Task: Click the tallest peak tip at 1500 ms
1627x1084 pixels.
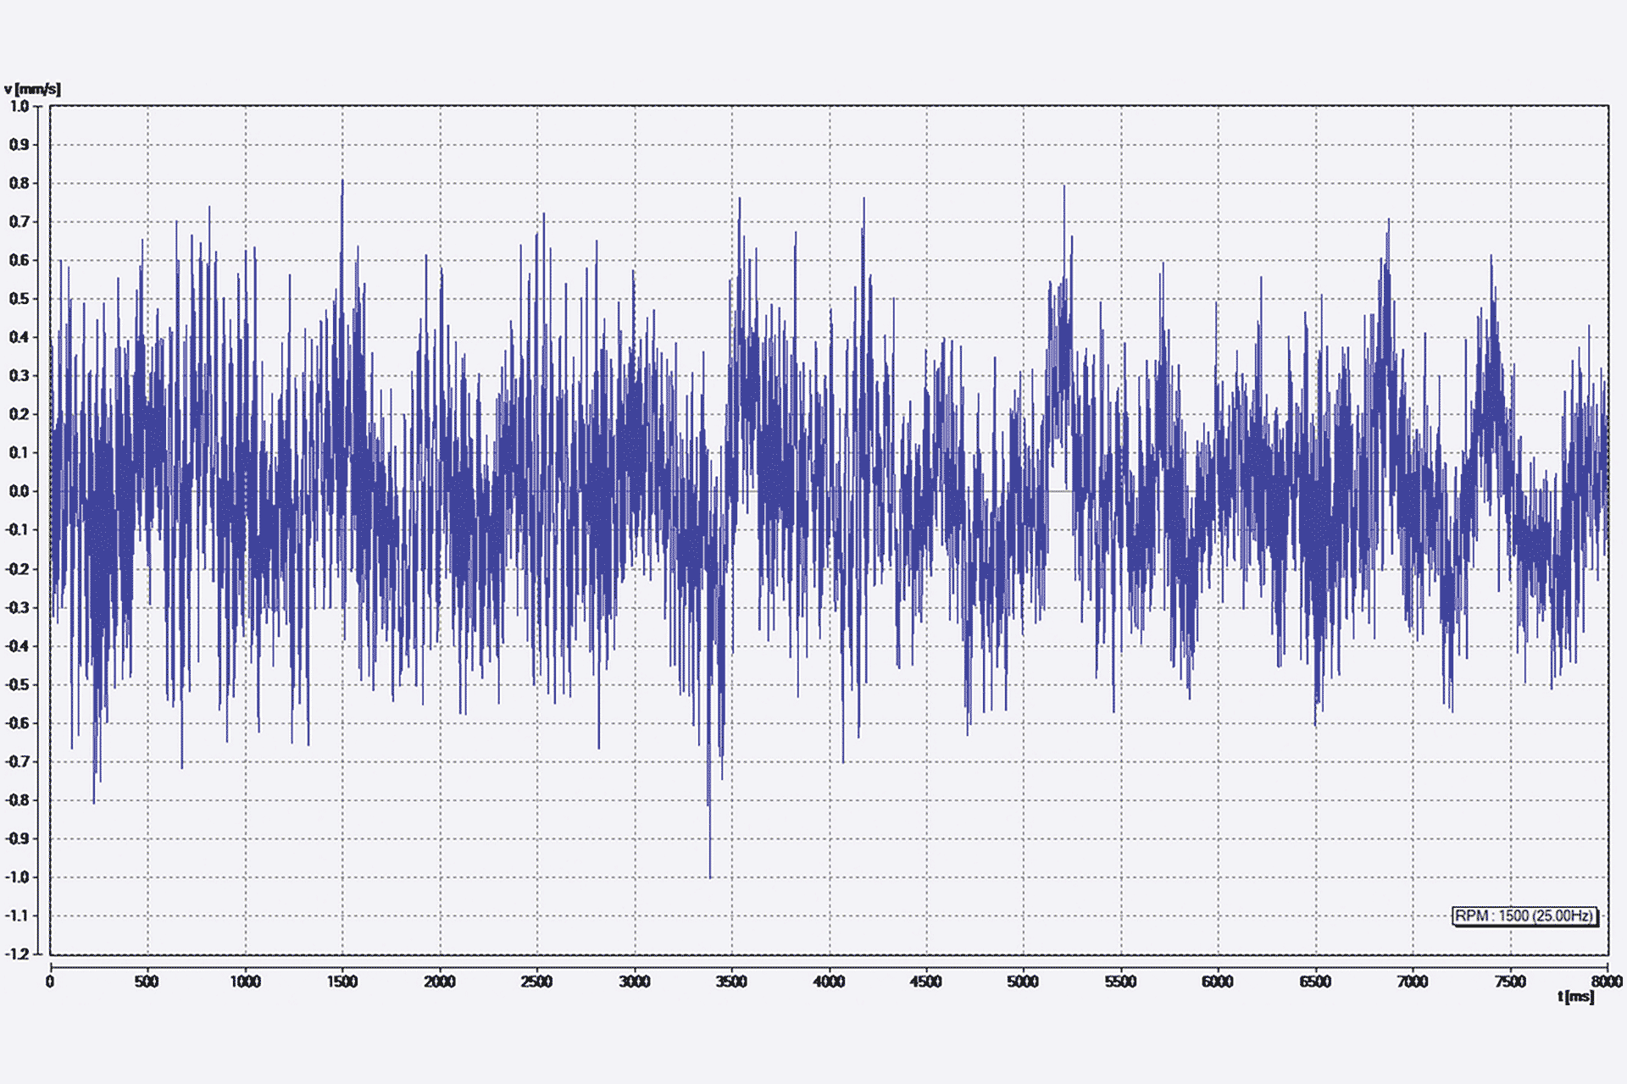Action: click(342, 181)
